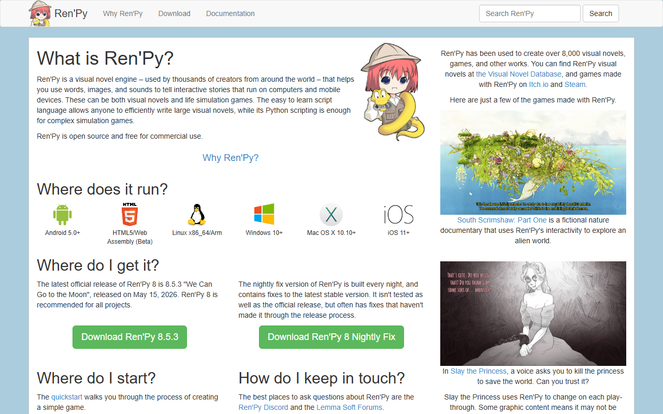Follow the centered Why Ren'Py? link
The width and height of the screenshot is (663, 414).
coord(230,158)
